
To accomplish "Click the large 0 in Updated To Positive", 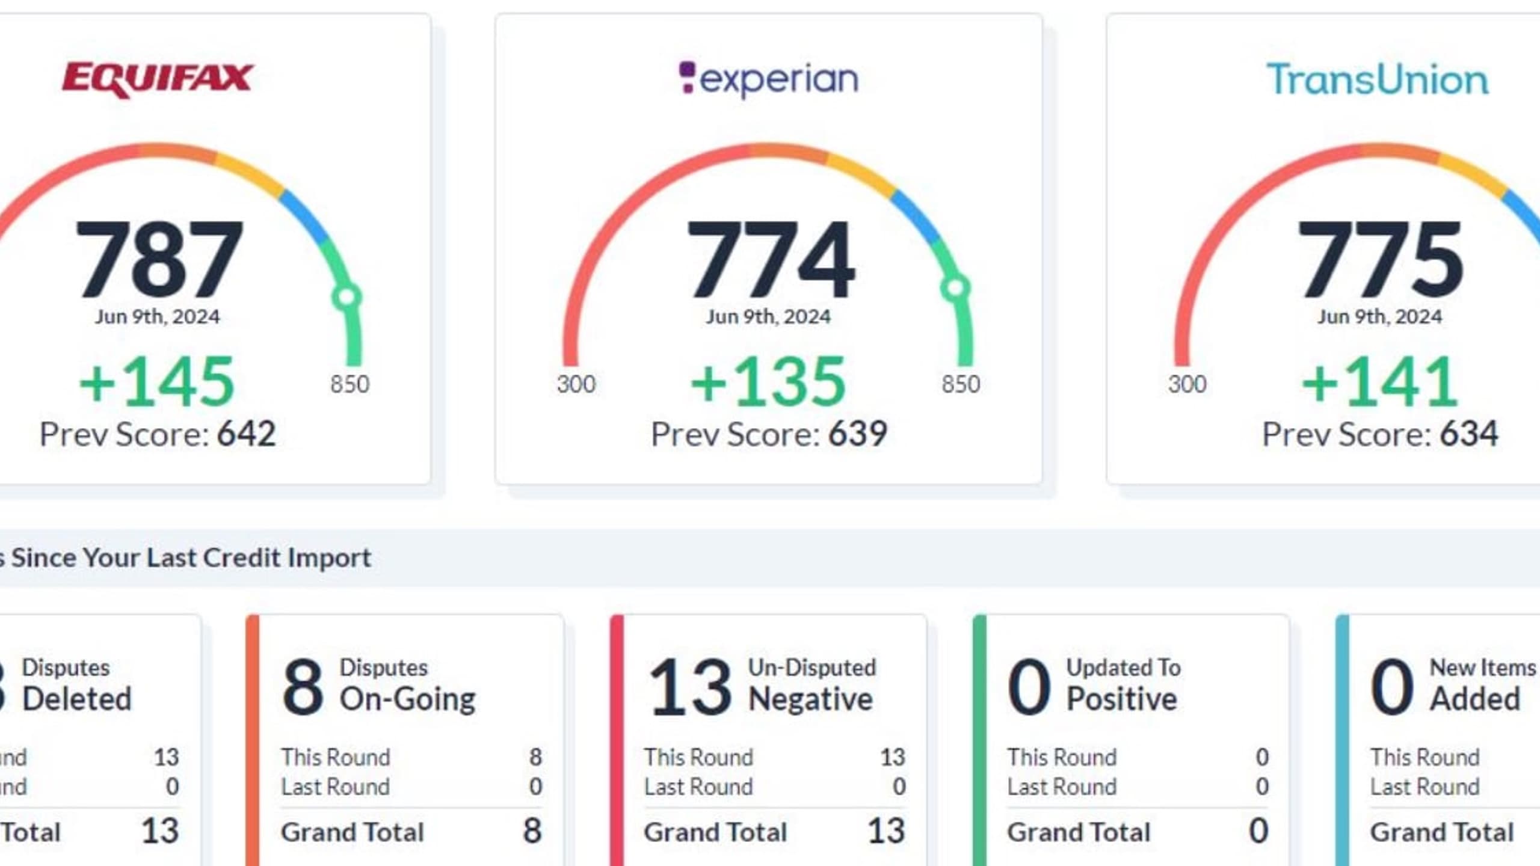I will coord(1029,686).
